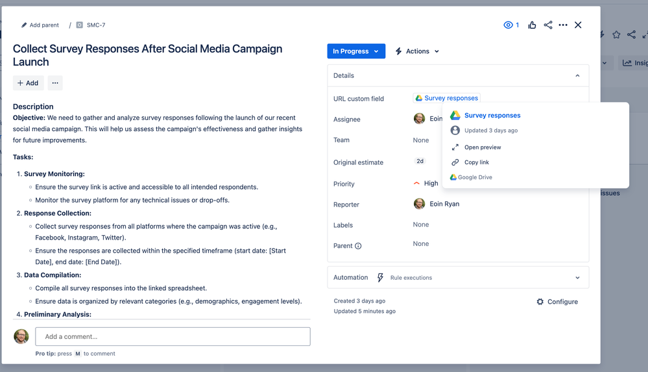Open the more actions ellipsis in header

pyautogui.click(x=563, y=25)
